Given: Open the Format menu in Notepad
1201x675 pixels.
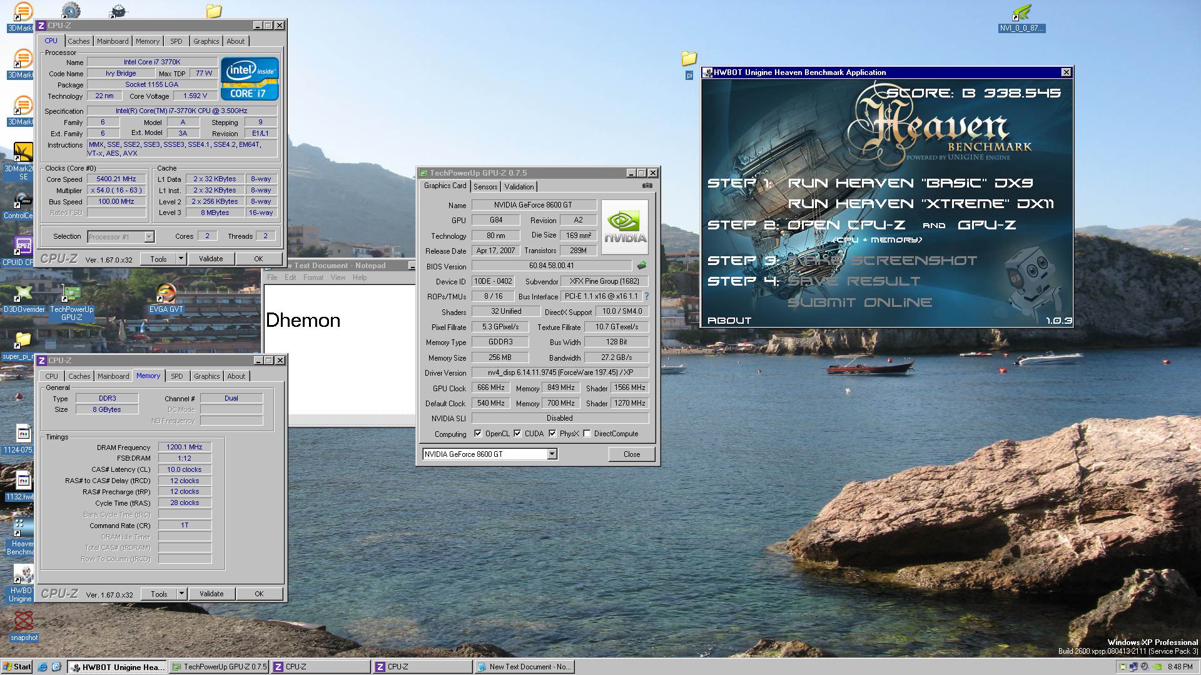Looking at the screenshot, I should pyautogui.click(x=313, y=277).
